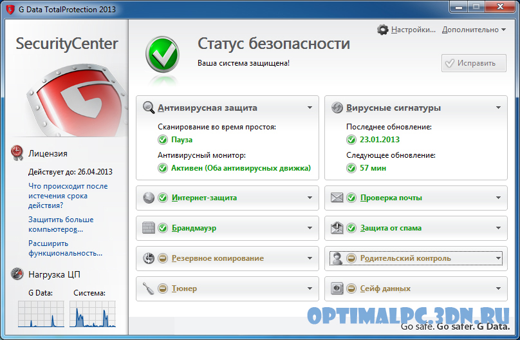This screenshot has height=340, width=520.
Task: Open the Брандмауэр dropdown arrow
Action: pyautogui.click(x=310, y=228)
